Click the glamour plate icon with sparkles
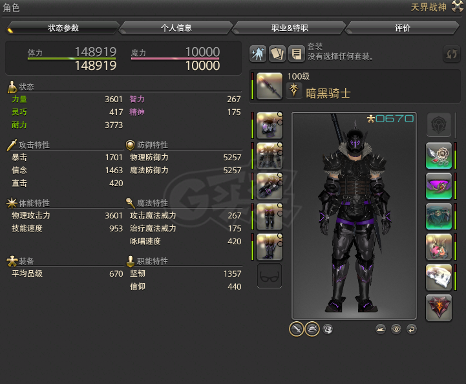The height and width of the screenshot is (384, 466). tap(258, 54)
